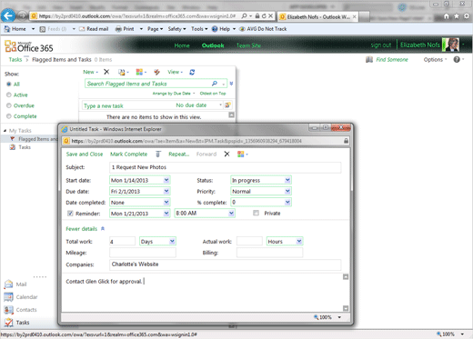473x339 pixels.
Task: Click the mark complete check icon in task list toolbar
Action: click(x=156, y=72)
